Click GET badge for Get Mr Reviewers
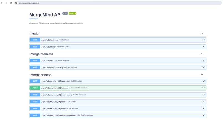The width and height of the screenshot is (223, 120). [35, 95]
